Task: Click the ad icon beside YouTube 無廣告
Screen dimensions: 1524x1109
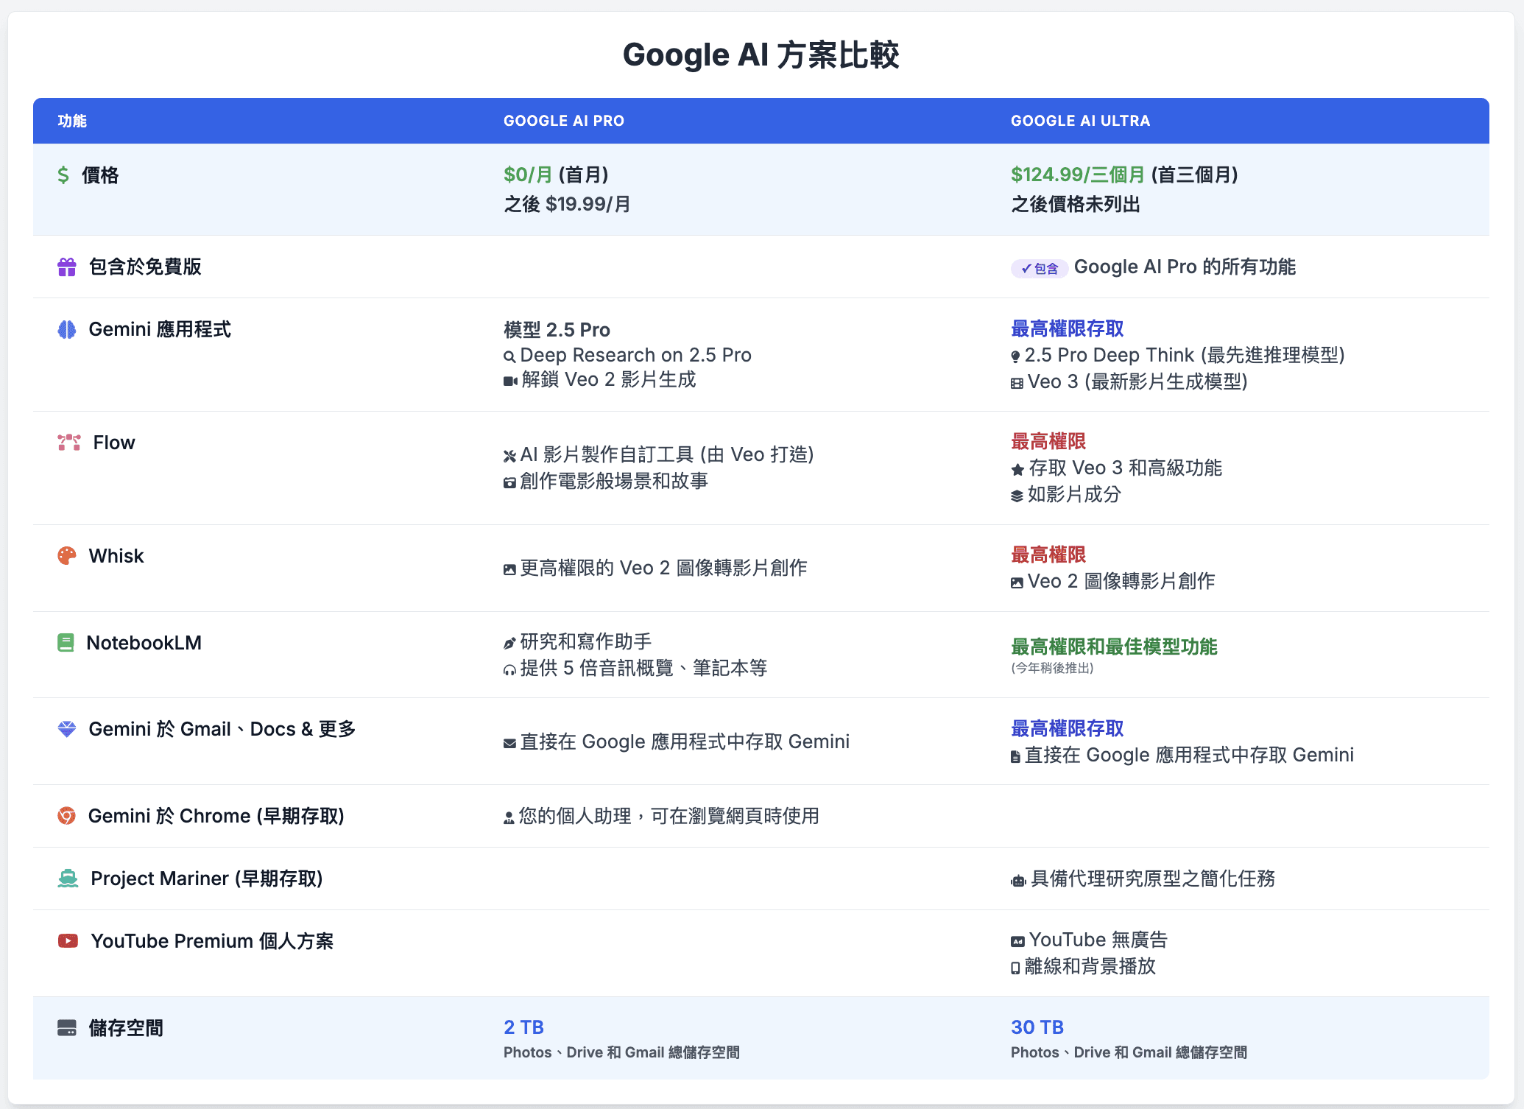Action: point(1017,942)
